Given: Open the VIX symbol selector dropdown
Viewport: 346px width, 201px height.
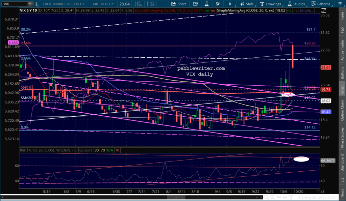Looking at the screenshot, I should (30, 4).
